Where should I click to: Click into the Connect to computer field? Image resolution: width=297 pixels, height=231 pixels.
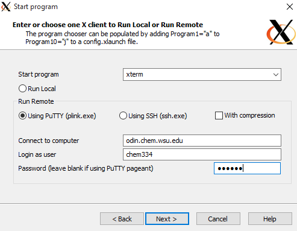pos(202,141)
